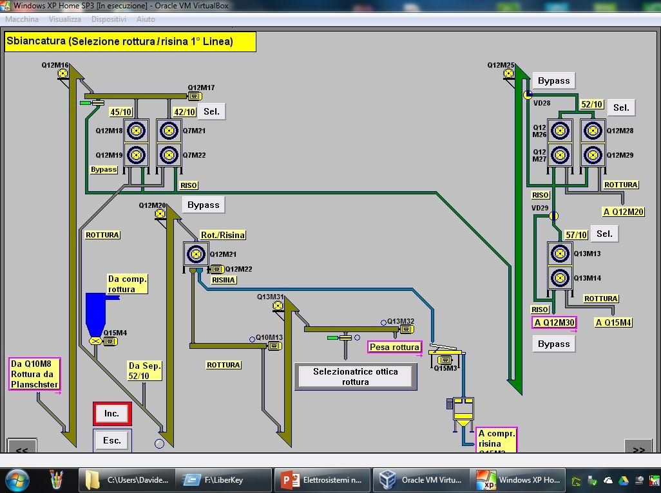Click the Selezionatrice ottica rottura button
The image size is (661, 493).
pos(356,377)
